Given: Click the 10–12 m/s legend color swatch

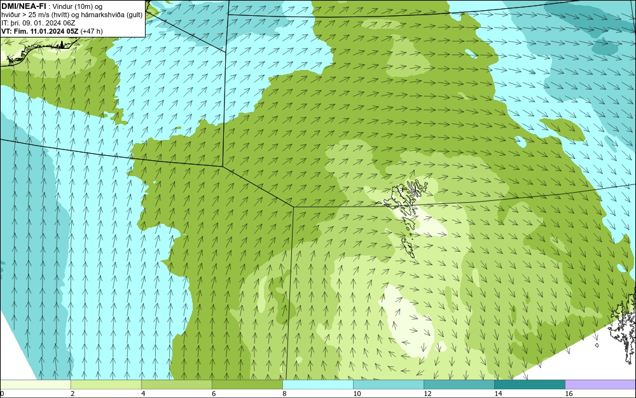Looking at the screenshot, I should pos(388,384).
